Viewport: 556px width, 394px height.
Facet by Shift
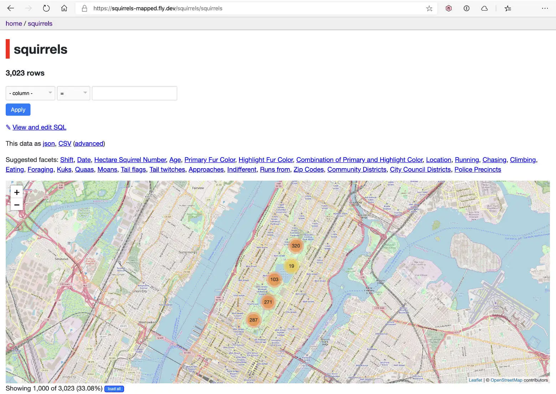point(67,160)
